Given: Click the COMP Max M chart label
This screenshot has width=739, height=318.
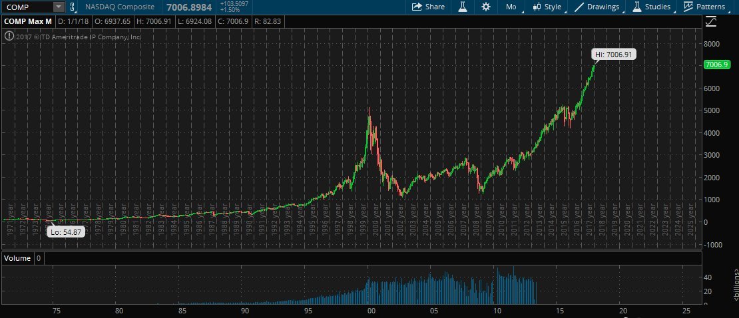Looking at the screenshot, I should [x=27, y=21].
